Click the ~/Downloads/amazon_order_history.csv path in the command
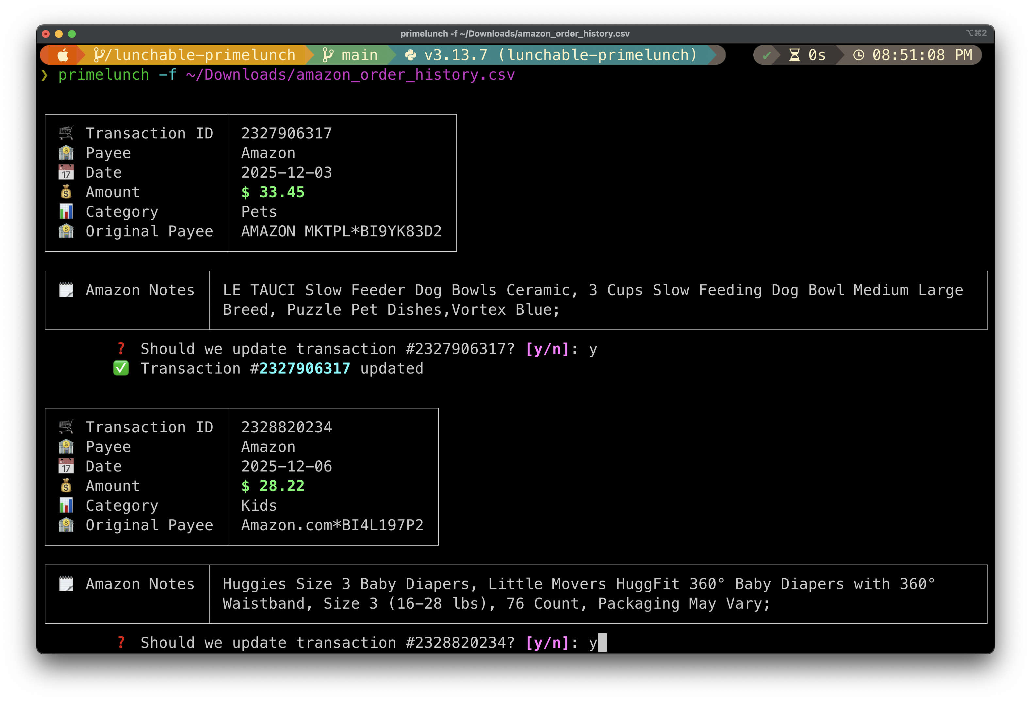Image resolution: width=1031 pixels, height=702 pixels. click(350, 74)
